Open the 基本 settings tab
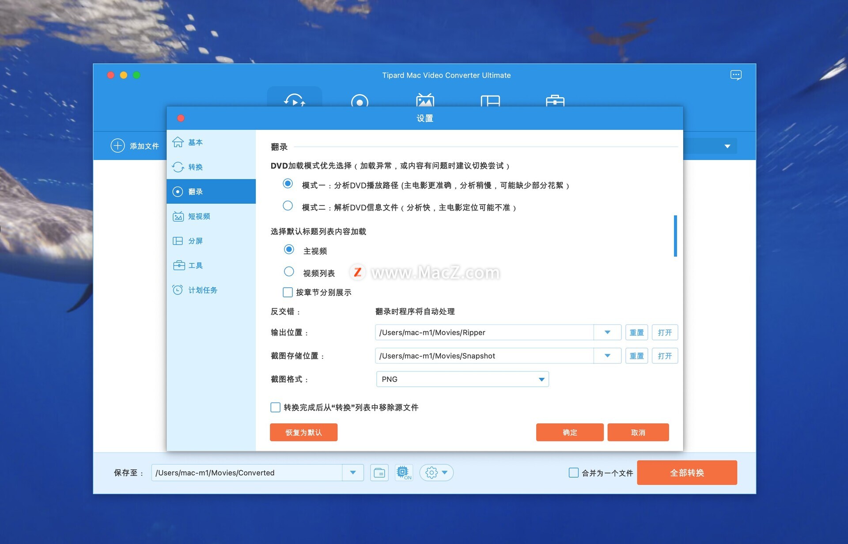 coord(211,142)
